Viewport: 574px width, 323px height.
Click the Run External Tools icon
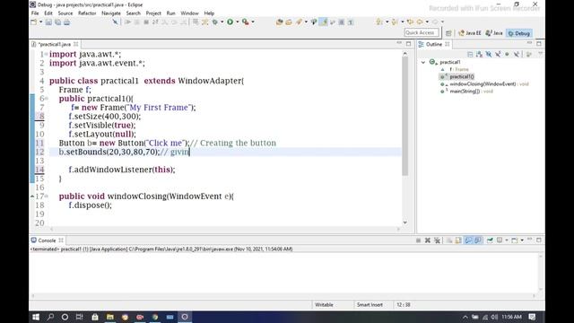tap(246, 22)
